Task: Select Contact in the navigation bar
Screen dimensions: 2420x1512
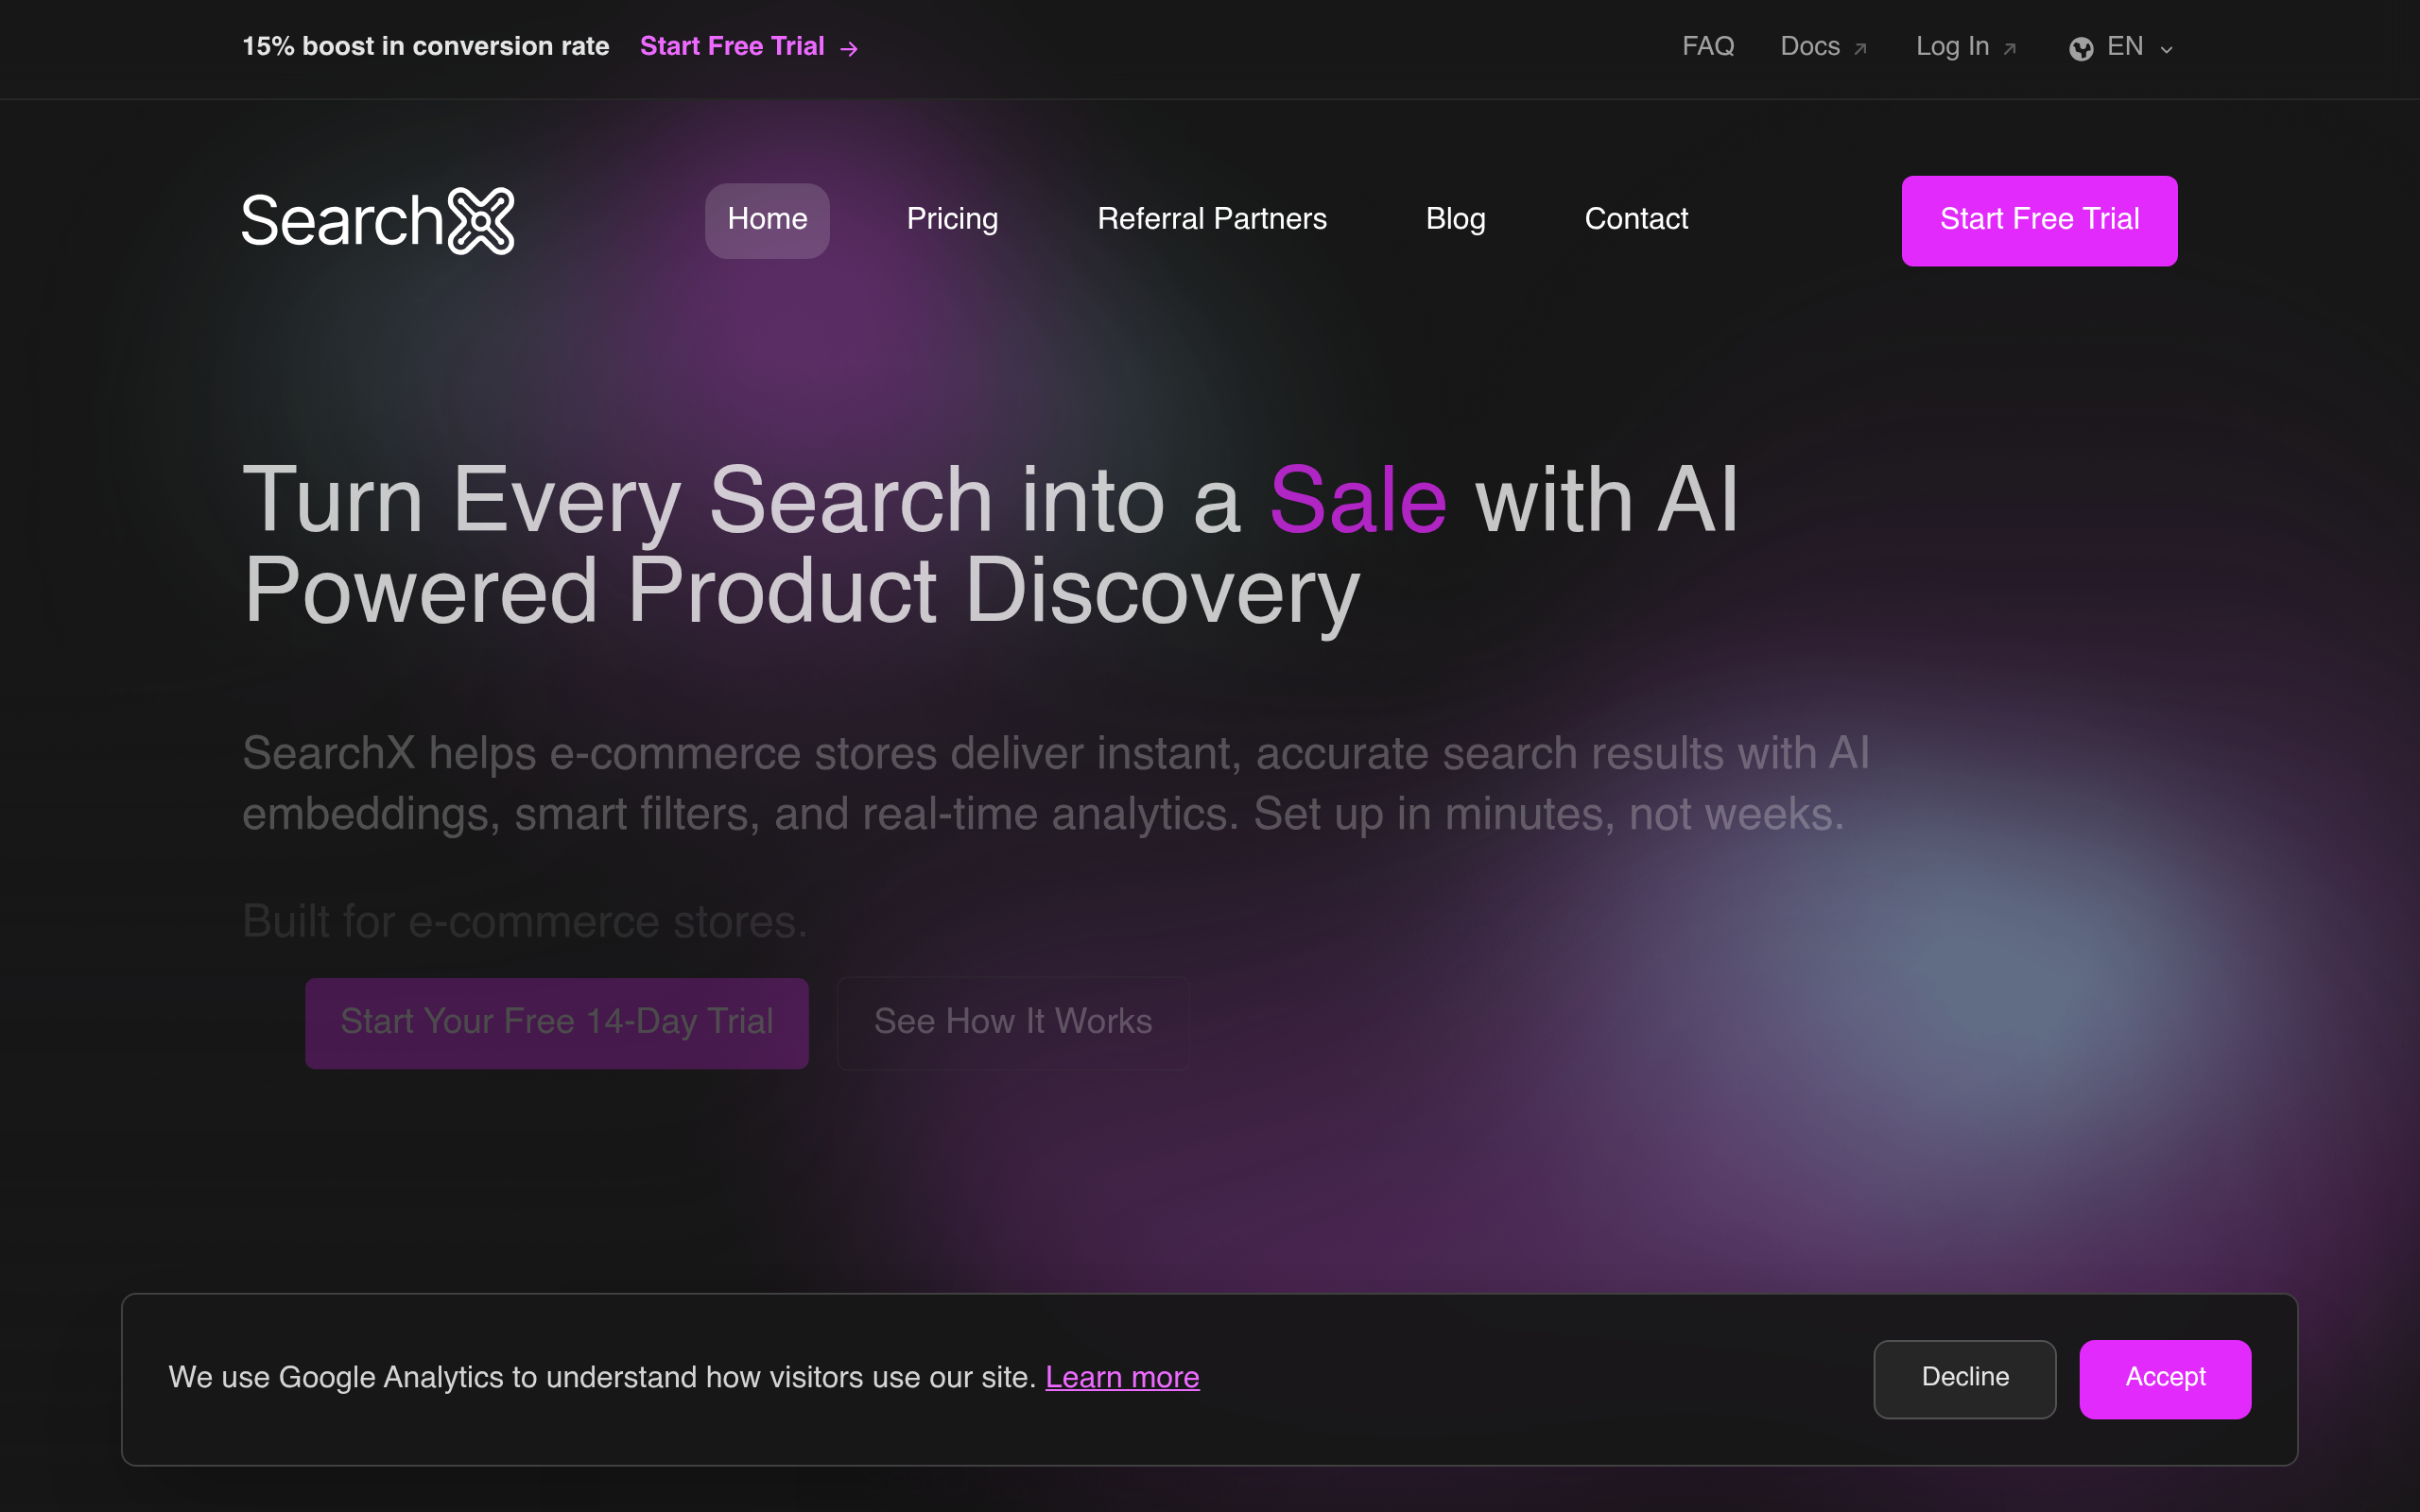Action: [1636, 219]
